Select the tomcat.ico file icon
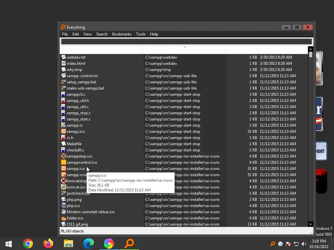Image resolution: width=334 pixels, height=250 pixels. (64, 187)
